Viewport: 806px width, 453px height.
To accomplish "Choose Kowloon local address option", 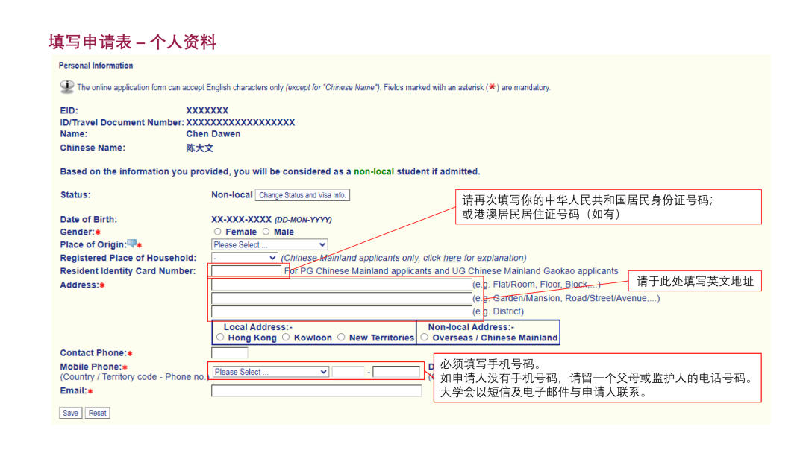I will coord(286,337).
